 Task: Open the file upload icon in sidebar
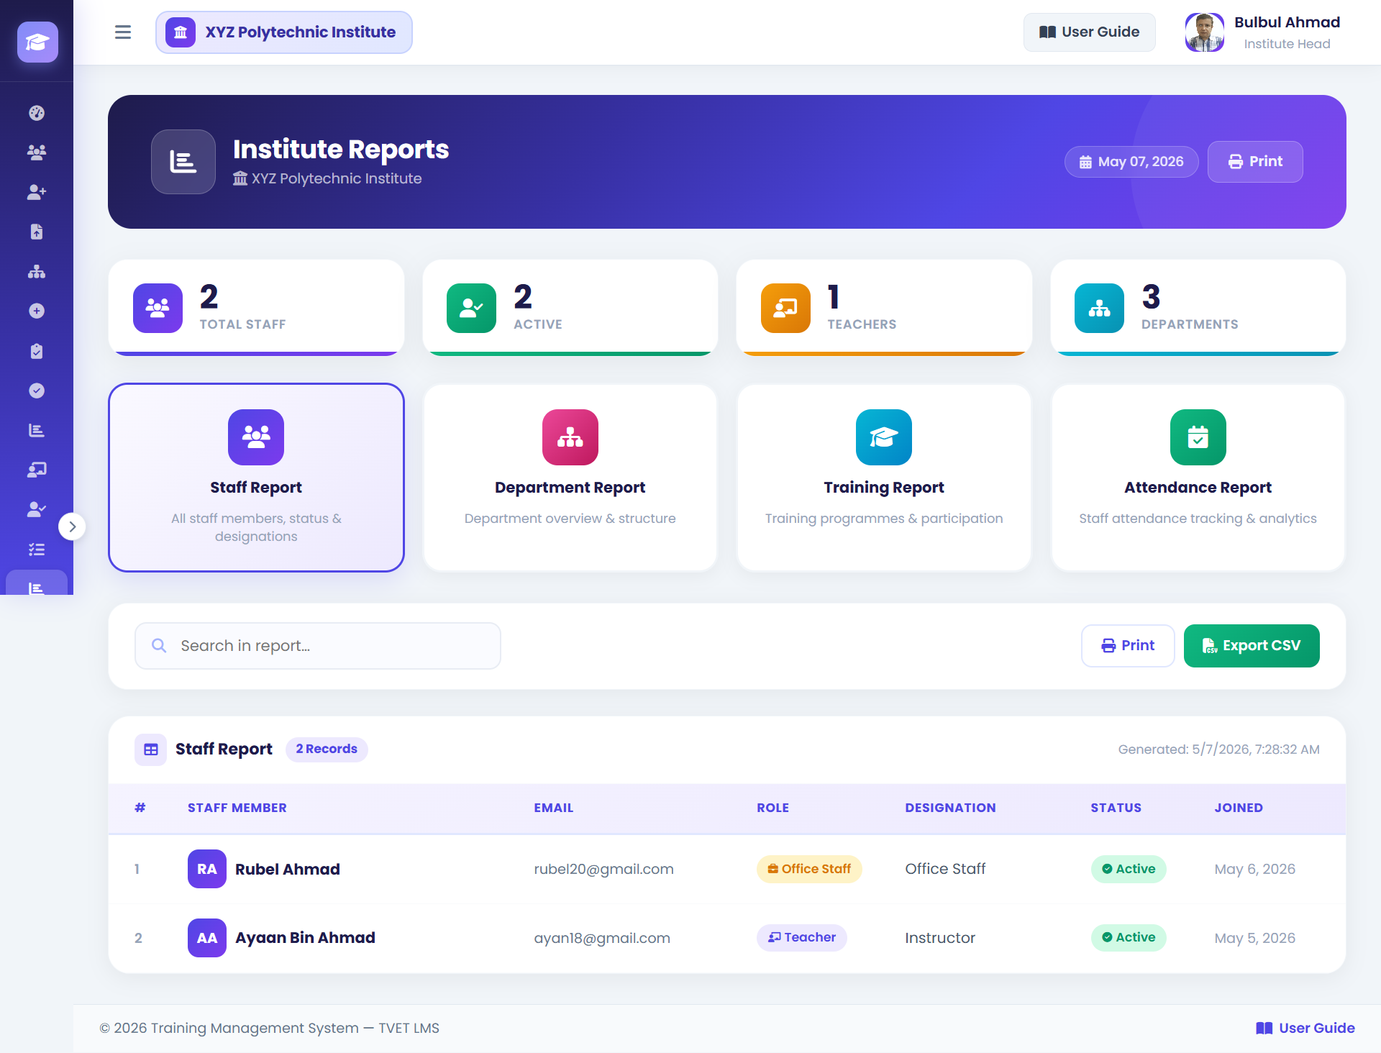pyautogui.click(x=37, y=232)
